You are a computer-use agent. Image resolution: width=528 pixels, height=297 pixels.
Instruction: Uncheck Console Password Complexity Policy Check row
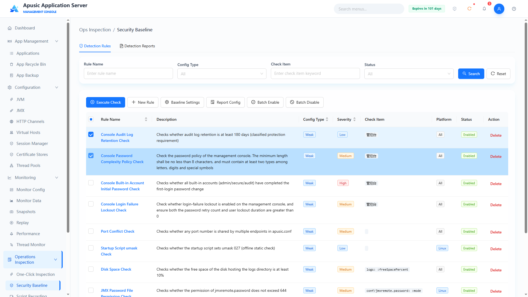point(91,156)
